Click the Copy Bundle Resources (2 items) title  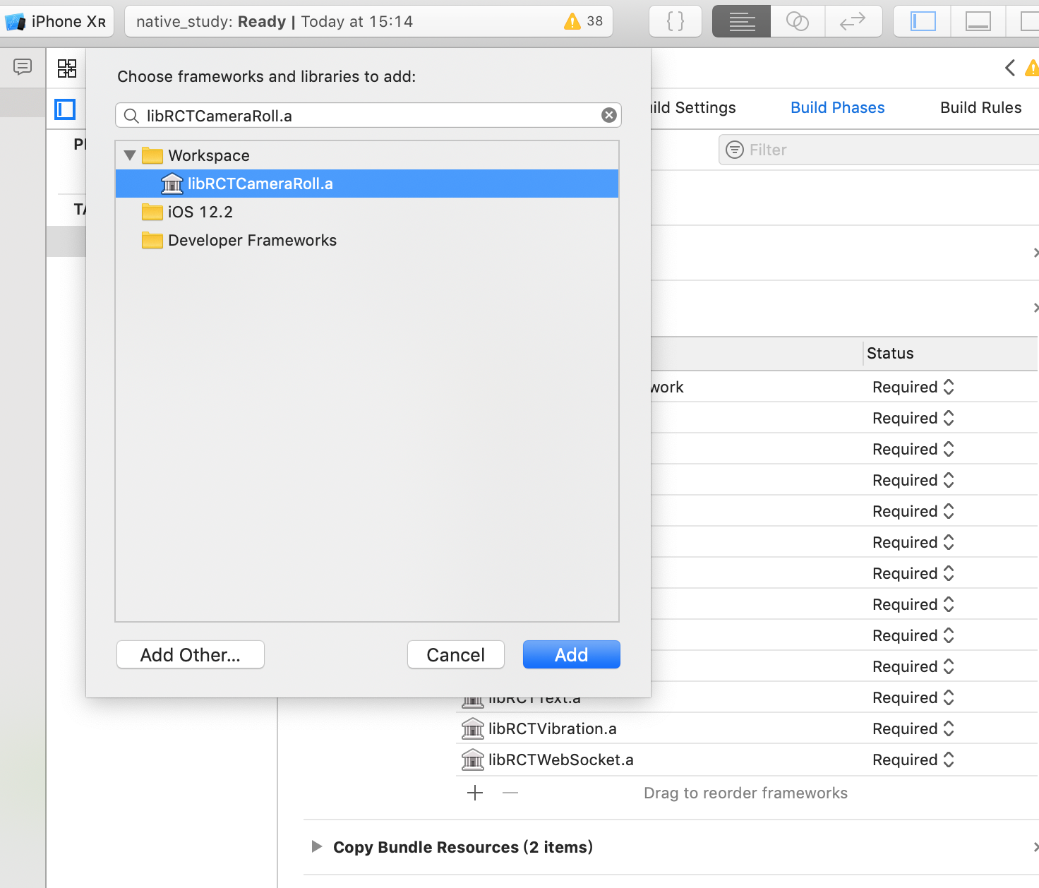463,847
